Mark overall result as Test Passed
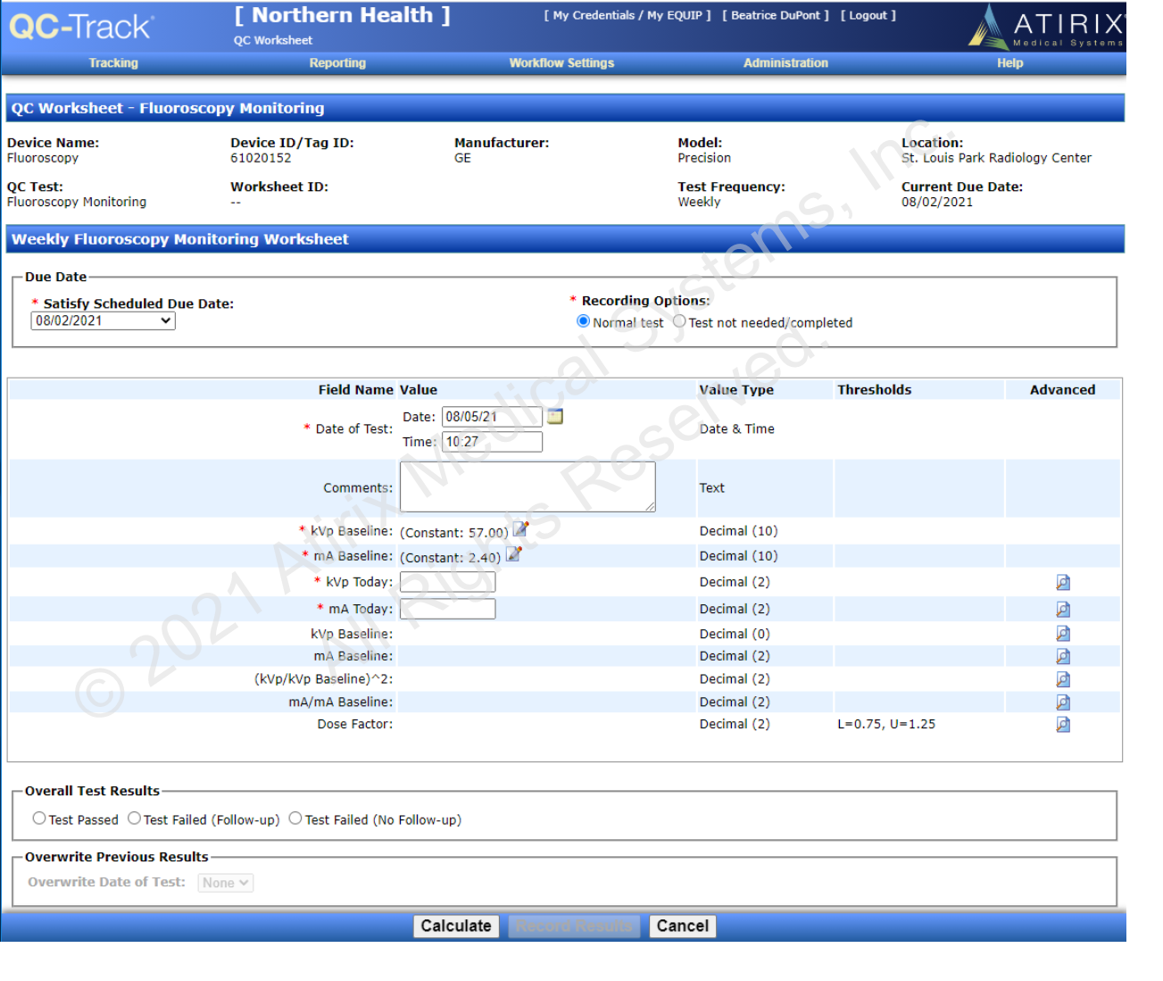This screenshot has height=981, width=1163. [x=39, y=819]
